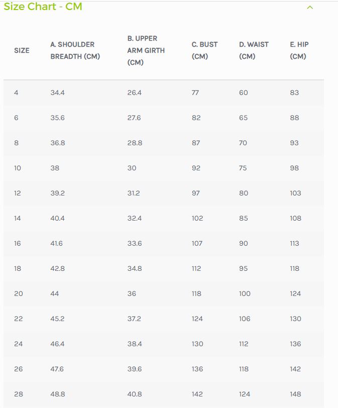Select the size 28 row label
The height and width of the screenshot is (408, 338).
click(x=19, y=394)
